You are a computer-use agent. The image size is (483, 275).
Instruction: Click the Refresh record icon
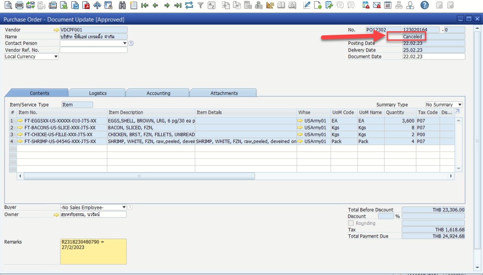pyautogui.click(x=189, y=5)
